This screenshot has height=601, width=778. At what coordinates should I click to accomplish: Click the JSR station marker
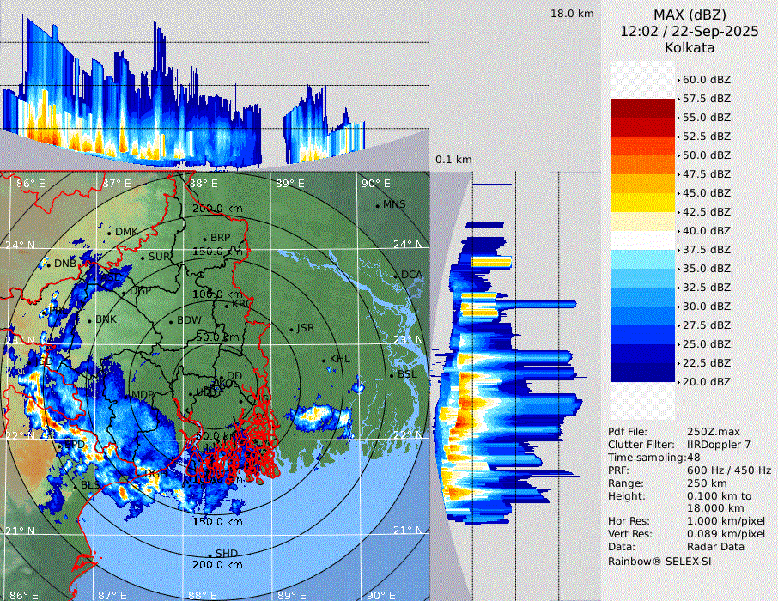[x=291, y=331]
